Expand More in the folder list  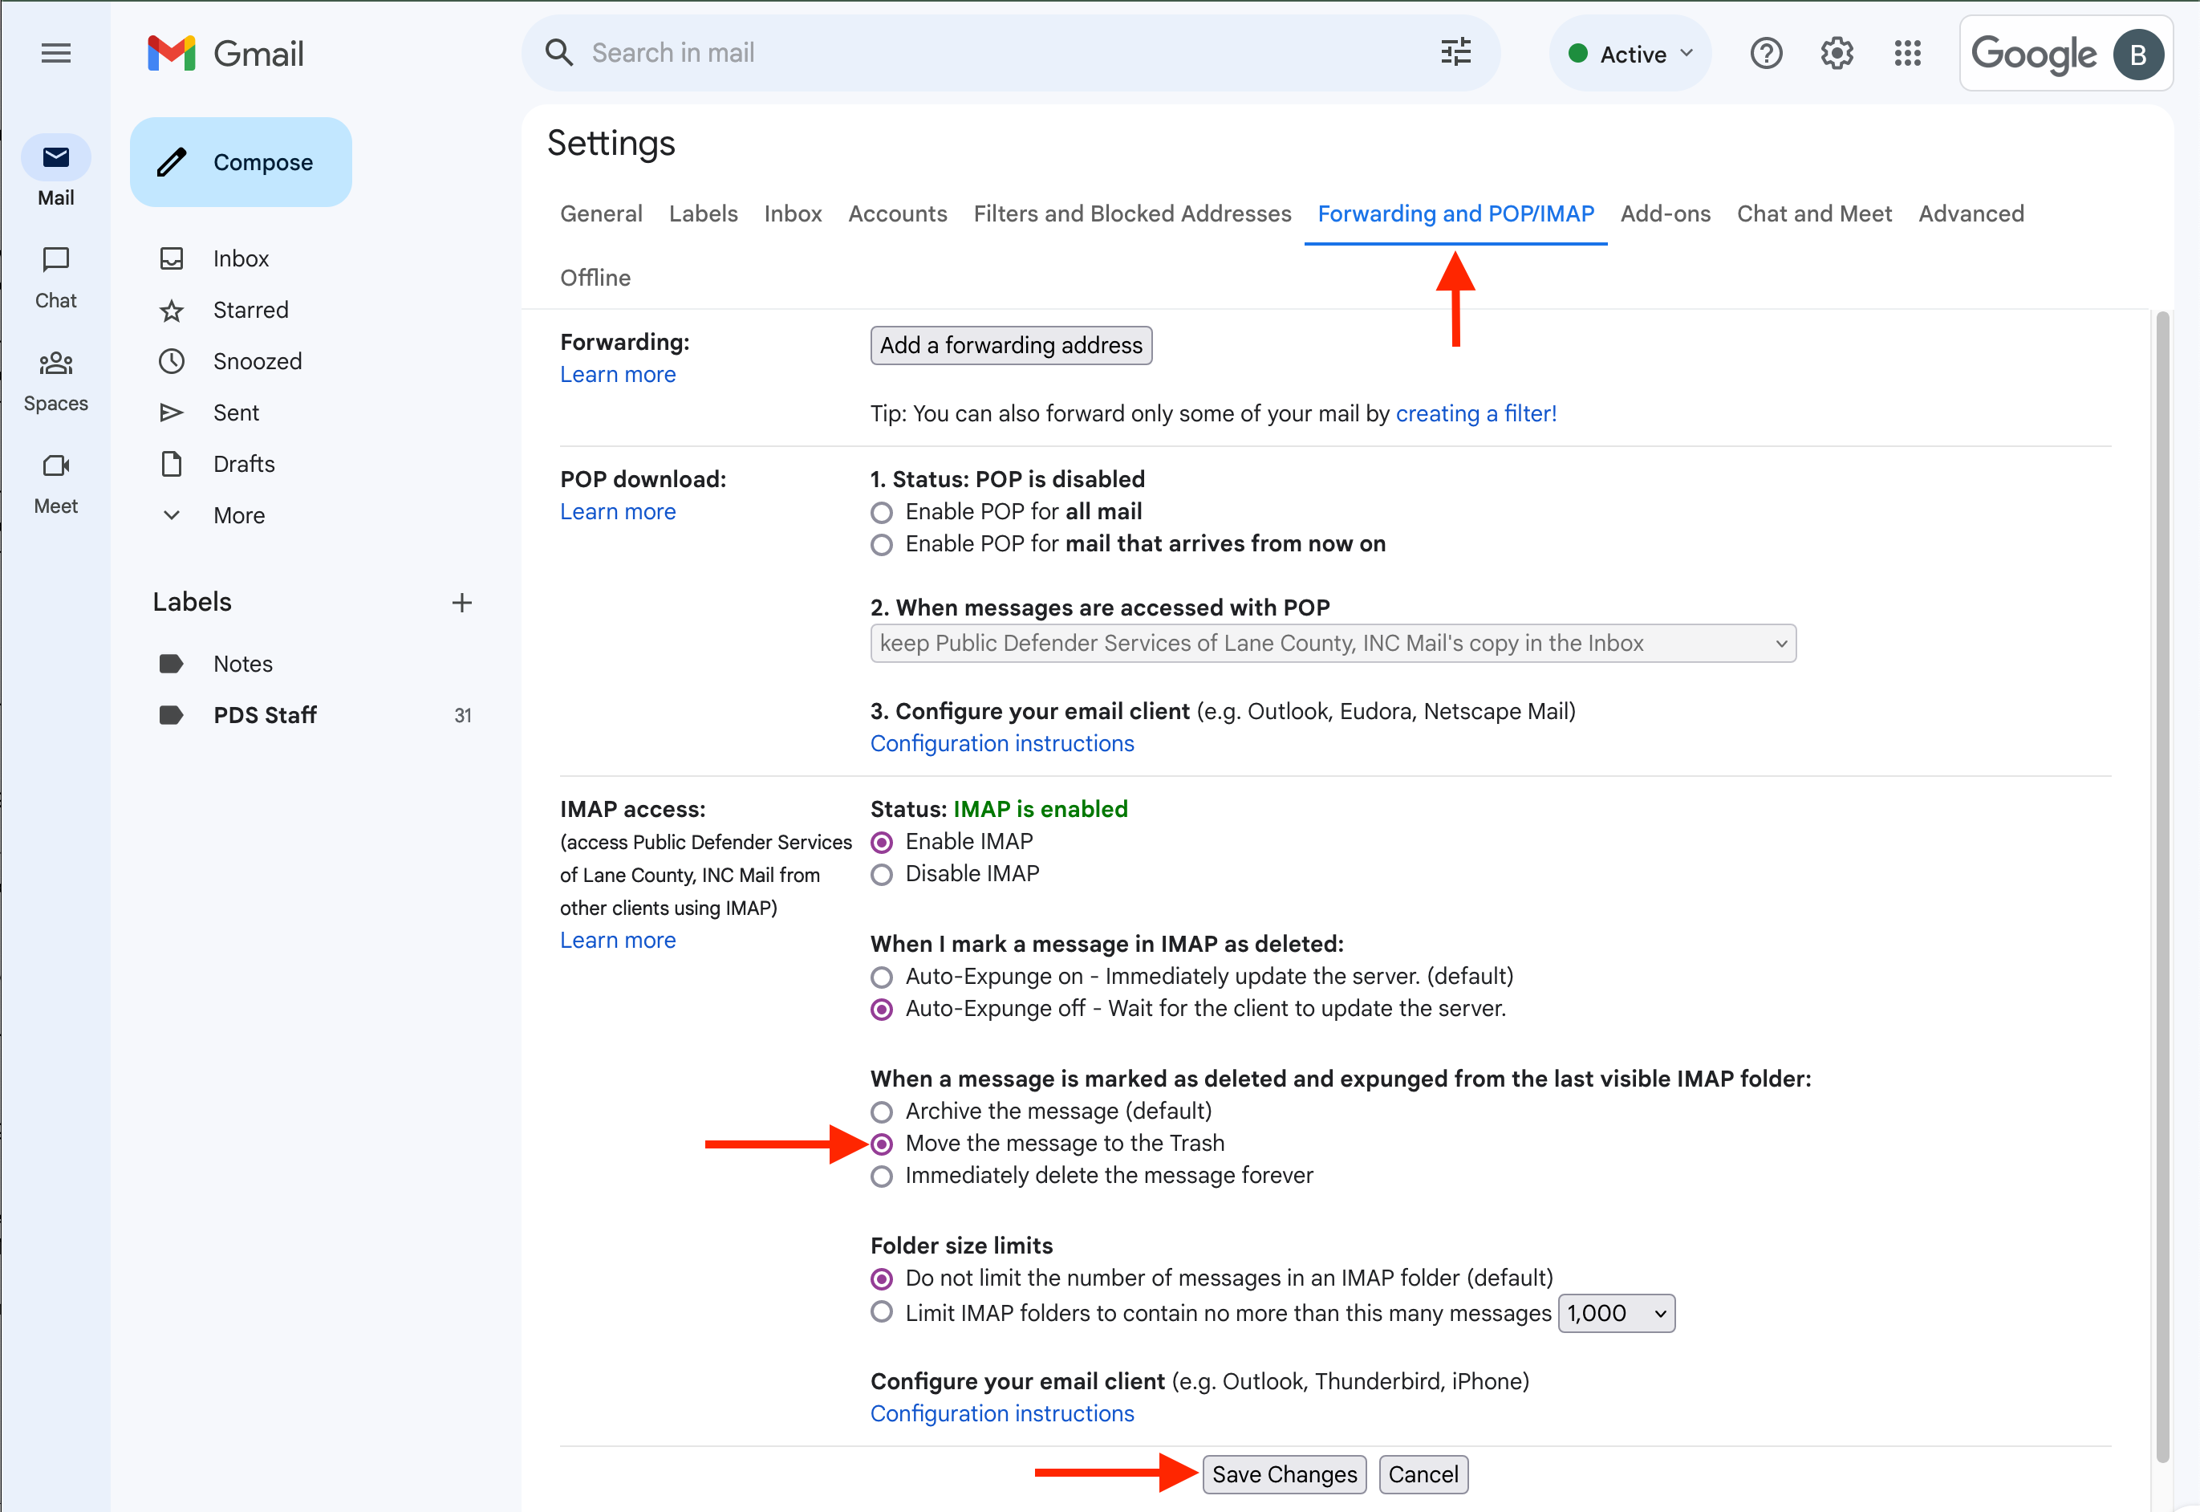[x=238, y=515]
